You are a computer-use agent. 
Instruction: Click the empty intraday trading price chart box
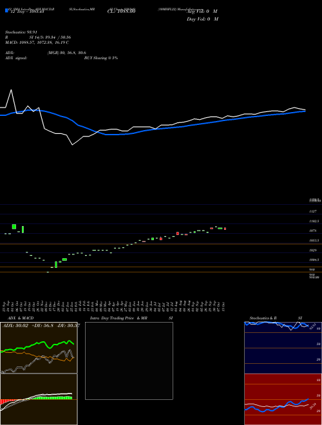(x=129, y=361)
